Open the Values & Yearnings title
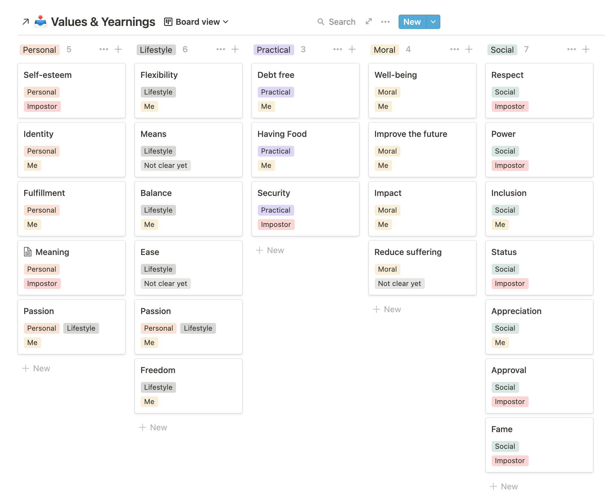The height and width of the screenshot is (501, 605). 103,22
